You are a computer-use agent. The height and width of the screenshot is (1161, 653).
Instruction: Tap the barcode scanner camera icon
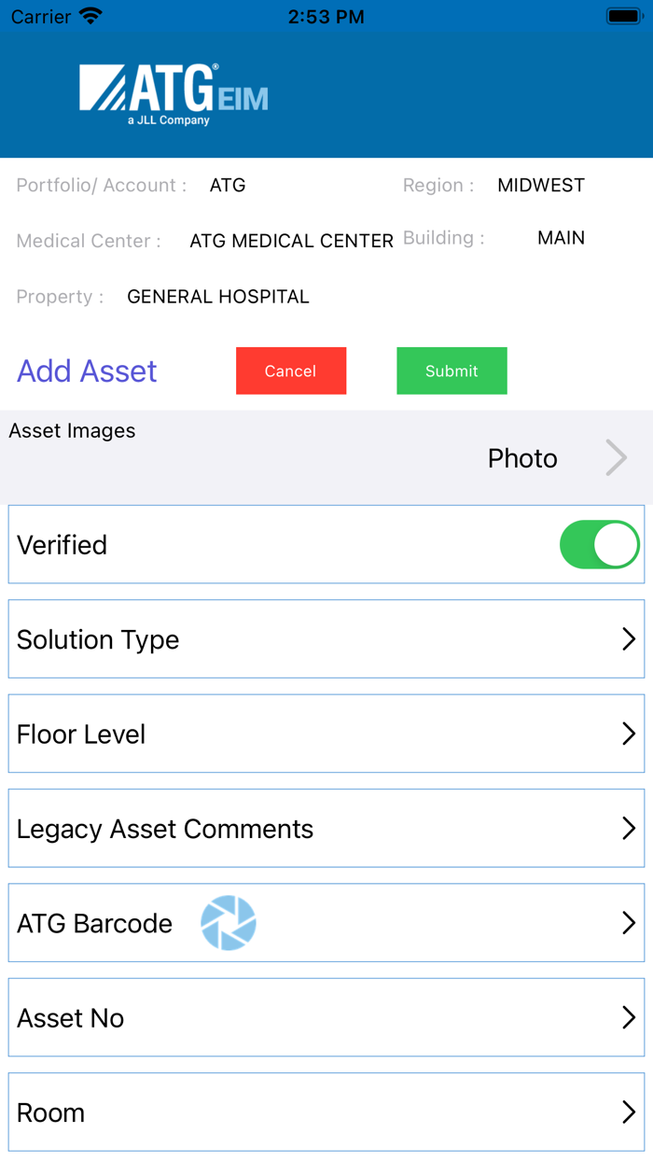tap(229, 923)
